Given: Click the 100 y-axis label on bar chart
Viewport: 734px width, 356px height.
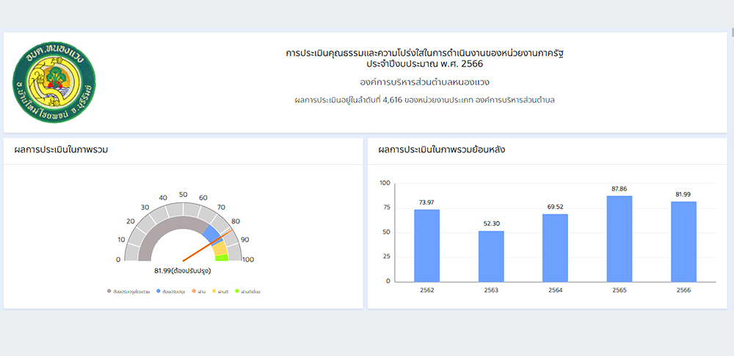Looking at the screenshot, I should click(x=385, y=182).
